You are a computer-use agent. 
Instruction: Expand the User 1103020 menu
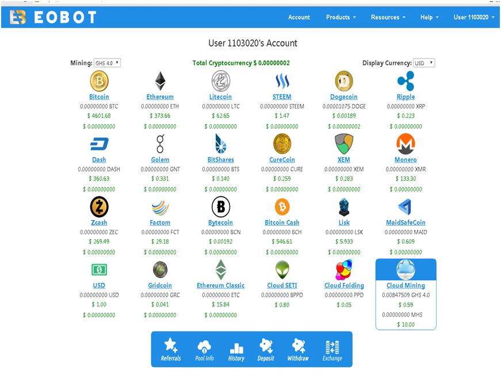474,17
